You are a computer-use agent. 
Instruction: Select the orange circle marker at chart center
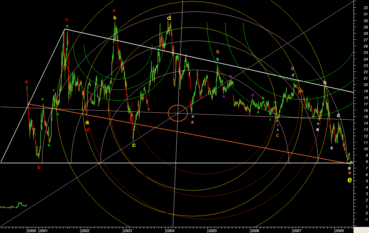click(x=178, y=113)
